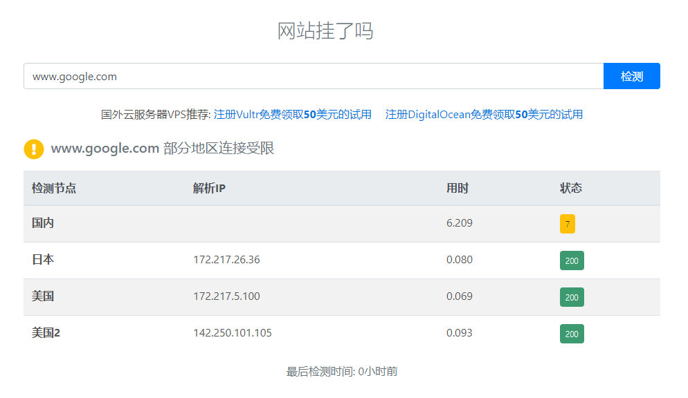Screen dimensions: 688x398
Task: Click the 网站挂了吗 page title
Action: (x=325, y=31)
